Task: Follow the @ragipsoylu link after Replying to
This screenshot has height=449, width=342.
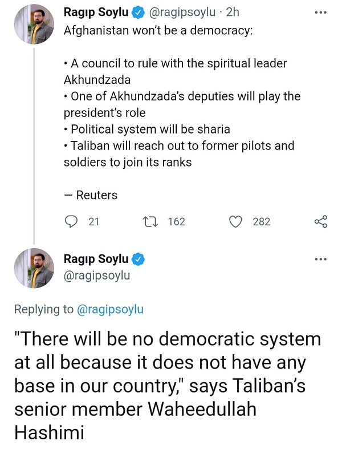Action: click(x=110, y=309)
